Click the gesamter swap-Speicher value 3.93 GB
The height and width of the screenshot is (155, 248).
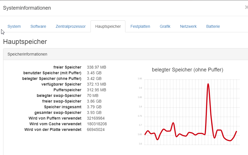click(x=94, y=112)
